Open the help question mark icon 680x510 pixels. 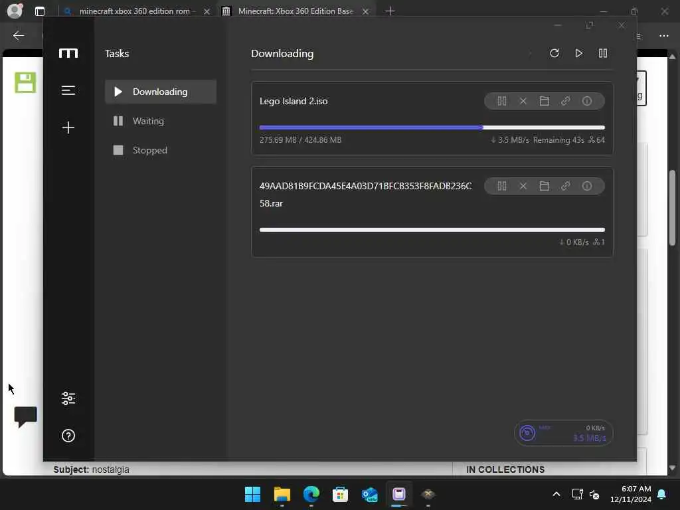pos(68,436)
